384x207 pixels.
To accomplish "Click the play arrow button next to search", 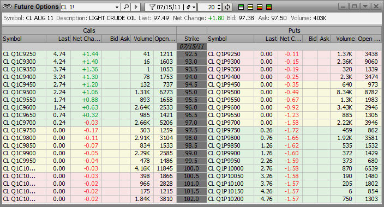I will click(x=136, y=7).
